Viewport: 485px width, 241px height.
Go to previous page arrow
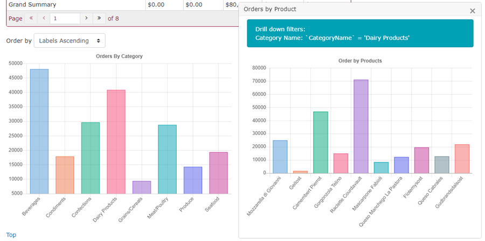tap(44, 18)
